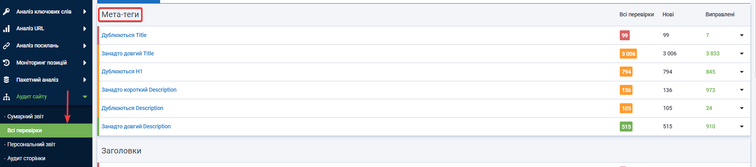Screen dimensions: 756x167
Task: Click the bar chart icon for Аналіз URL
Action: click(6, 28)
